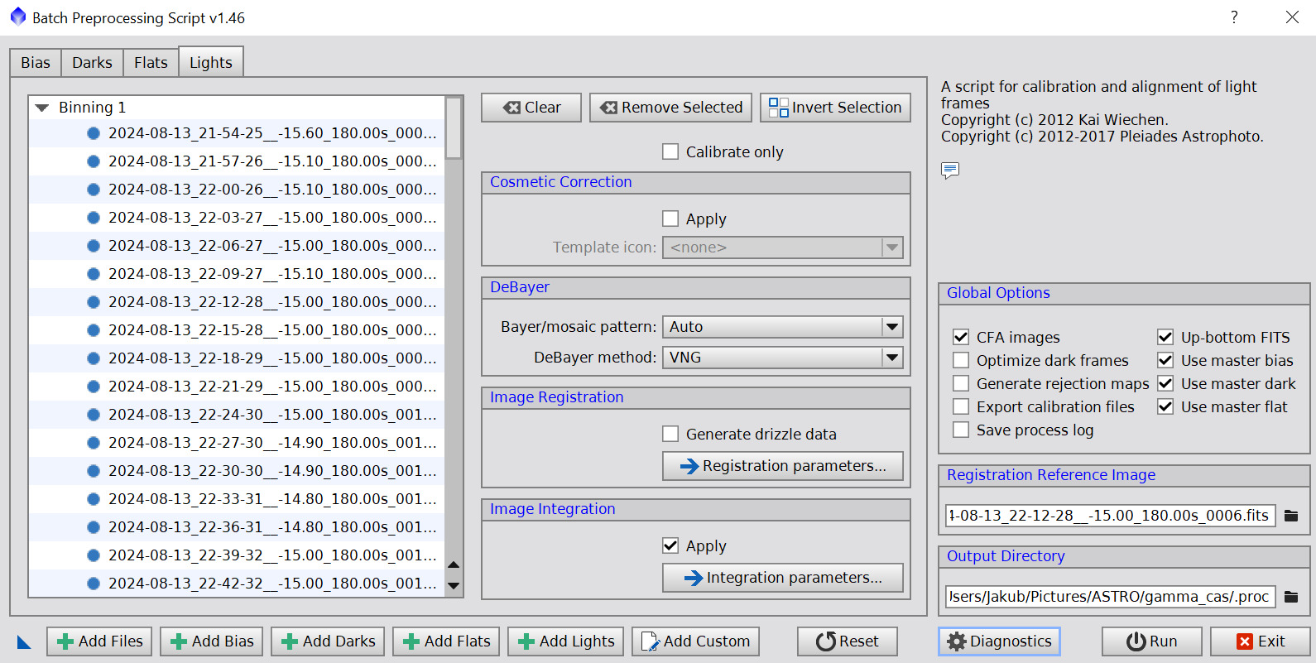Enable Export calibration files
1316x663 pixels.
[961, 406]
